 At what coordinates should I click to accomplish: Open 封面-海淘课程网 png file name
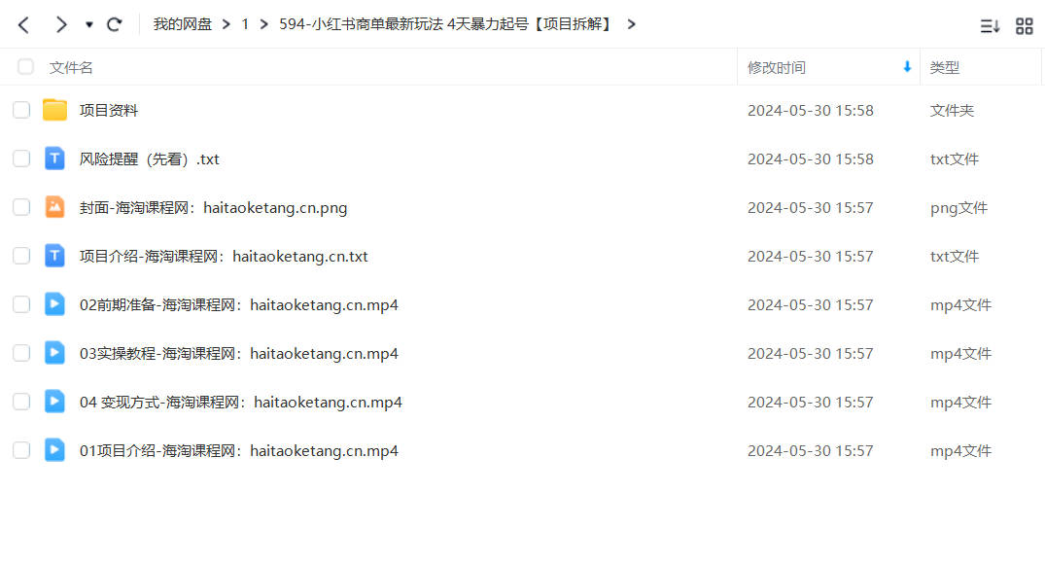213,208
